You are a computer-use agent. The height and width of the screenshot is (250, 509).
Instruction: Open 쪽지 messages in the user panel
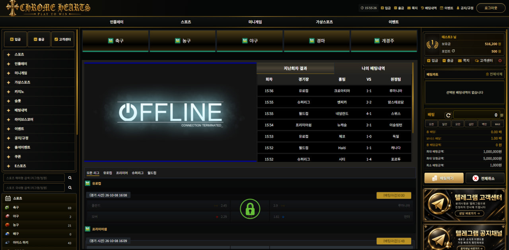[464, 60]
